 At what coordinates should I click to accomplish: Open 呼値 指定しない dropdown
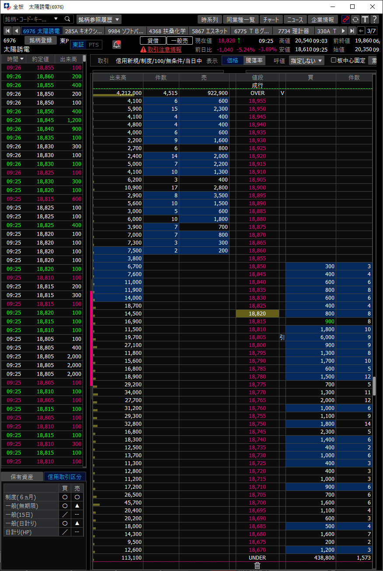pyautogui.click(x=306, y=61)
